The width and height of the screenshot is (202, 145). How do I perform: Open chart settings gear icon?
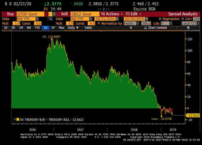click(x=188, y=28)
